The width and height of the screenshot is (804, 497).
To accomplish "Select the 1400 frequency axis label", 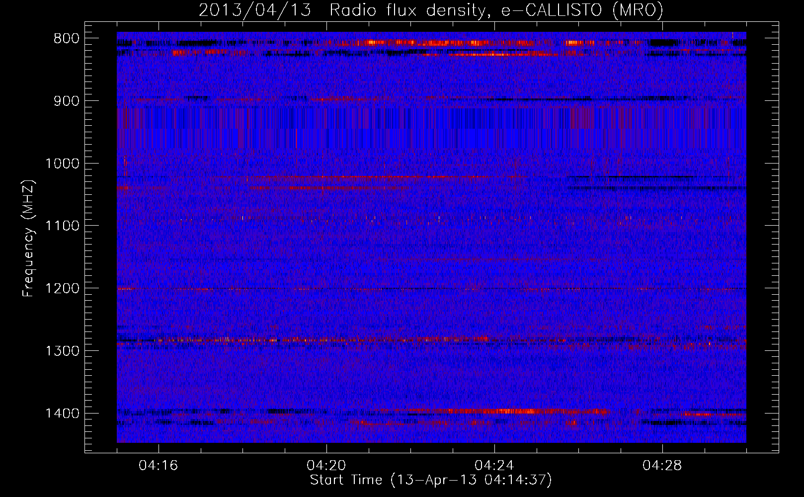I will 62,414.
